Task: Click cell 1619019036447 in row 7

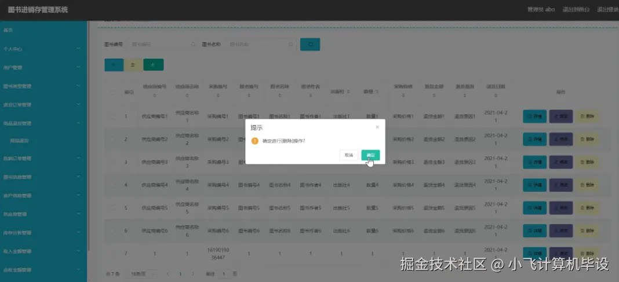Action: tap(218, 254)
